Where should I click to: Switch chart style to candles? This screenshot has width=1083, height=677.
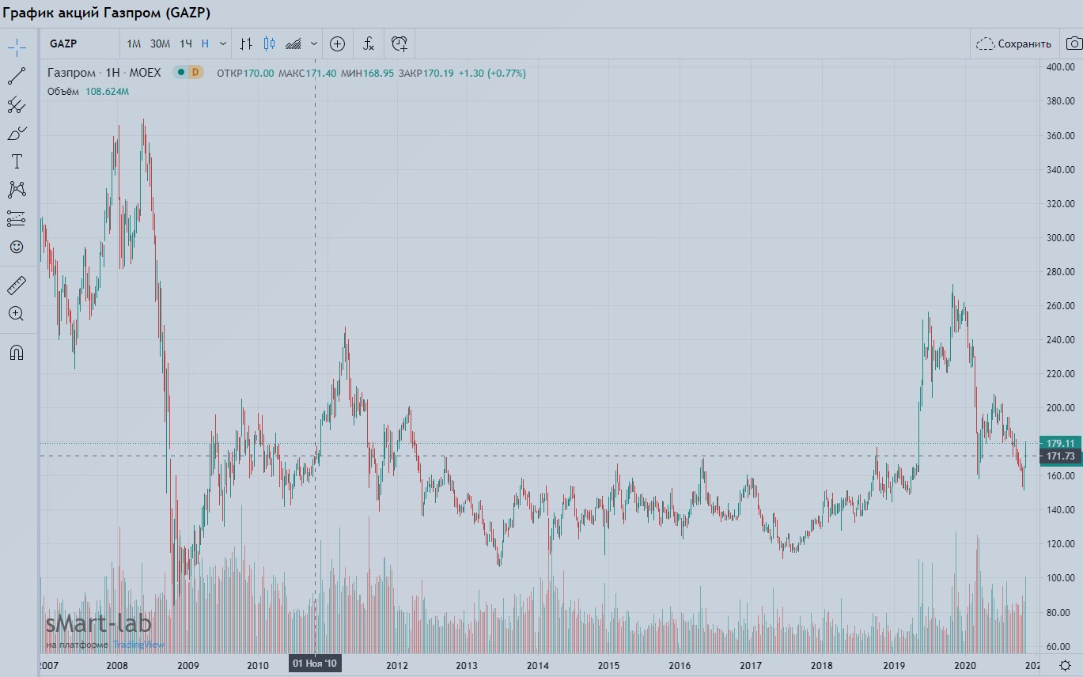[270, 43]
